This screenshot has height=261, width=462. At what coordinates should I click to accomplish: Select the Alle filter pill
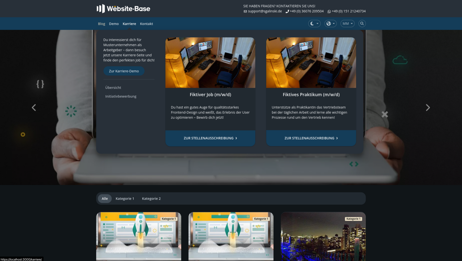(104, 199)
